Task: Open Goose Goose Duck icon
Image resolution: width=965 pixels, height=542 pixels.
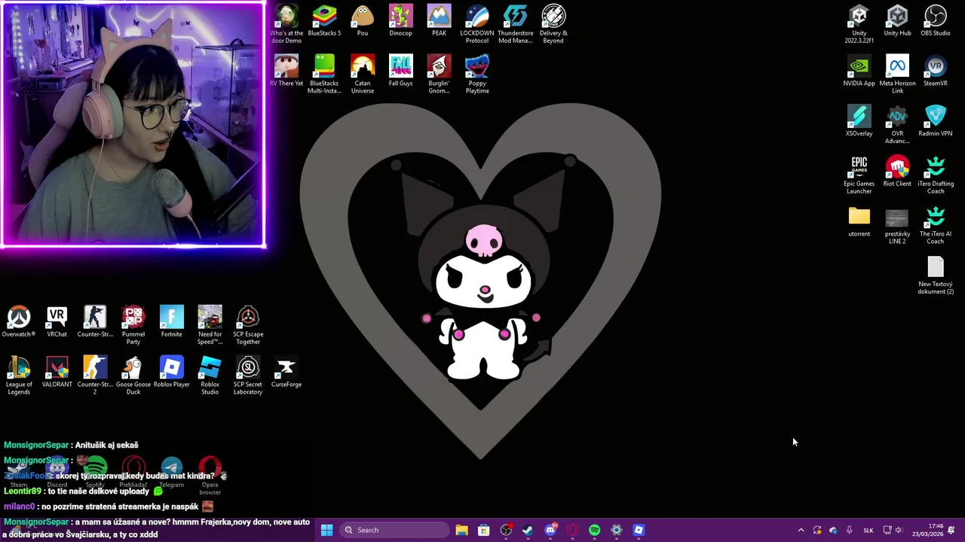Action: click(133, 376)
